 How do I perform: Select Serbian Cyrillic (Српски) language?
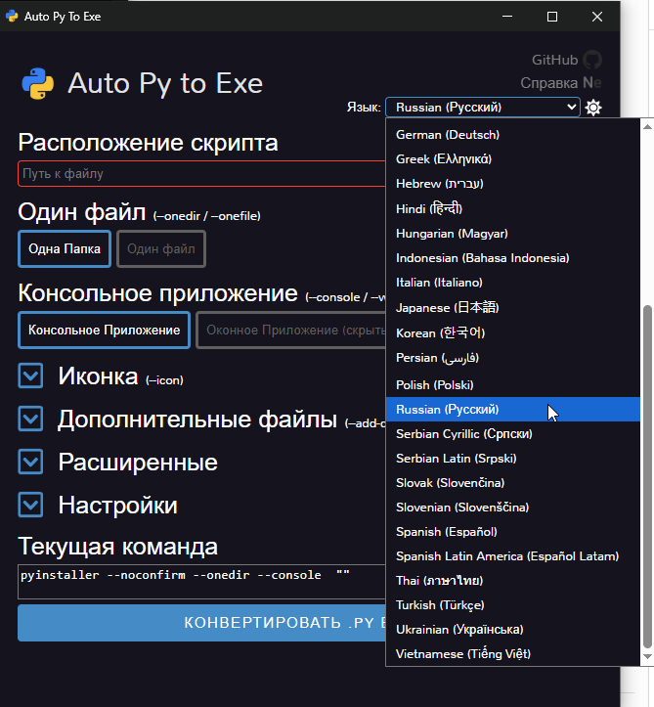pos(513,434)
